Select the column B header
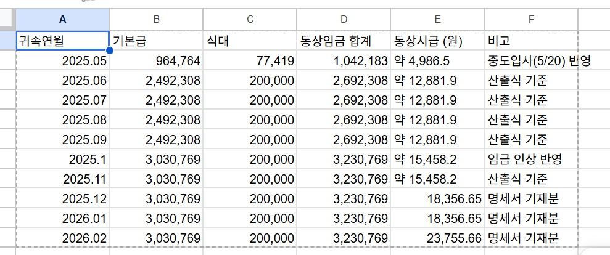 click(x=156, y=19)
